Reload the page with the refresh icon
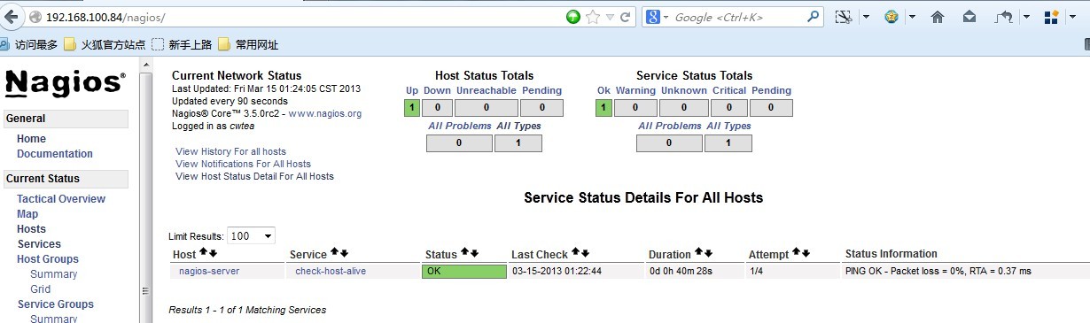1090x323 pixels. tap(626, 17)
